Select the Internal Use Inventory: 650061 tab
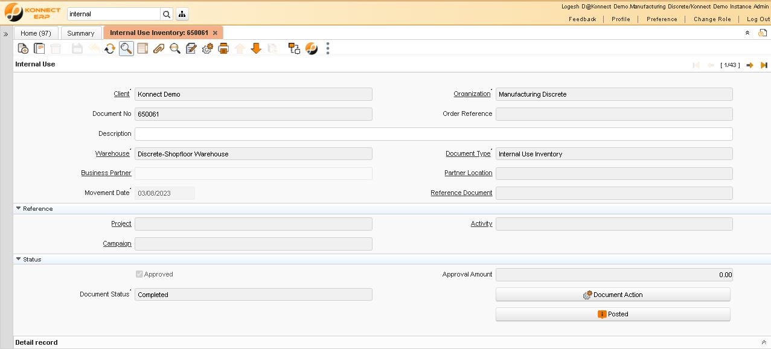This screenshot has width=771, height=349. 159,33
